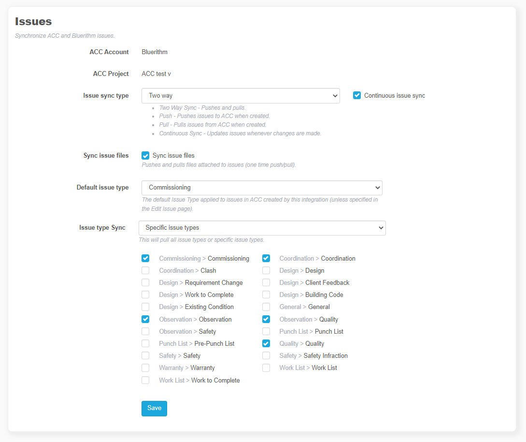Viewport: 526px width, 442px height.
Task: Uncheck Commissioning > Commissioning issue type
Action: click(145, 258)
